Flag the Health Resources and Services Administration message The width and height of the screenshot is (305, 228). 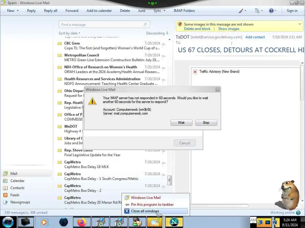[x=164, y=80]
